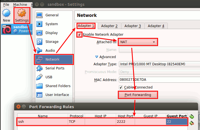This screenshot has width=200, height=130.
Task: Click the Protocol column header
Action: click(x=76, y=116)
